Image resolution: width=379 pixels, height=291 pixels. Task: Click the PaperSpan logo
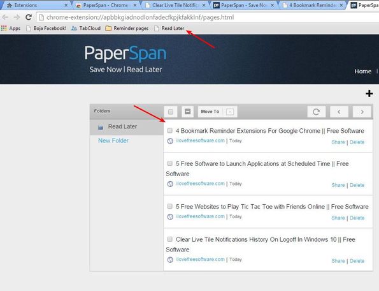tap(125, 53)
